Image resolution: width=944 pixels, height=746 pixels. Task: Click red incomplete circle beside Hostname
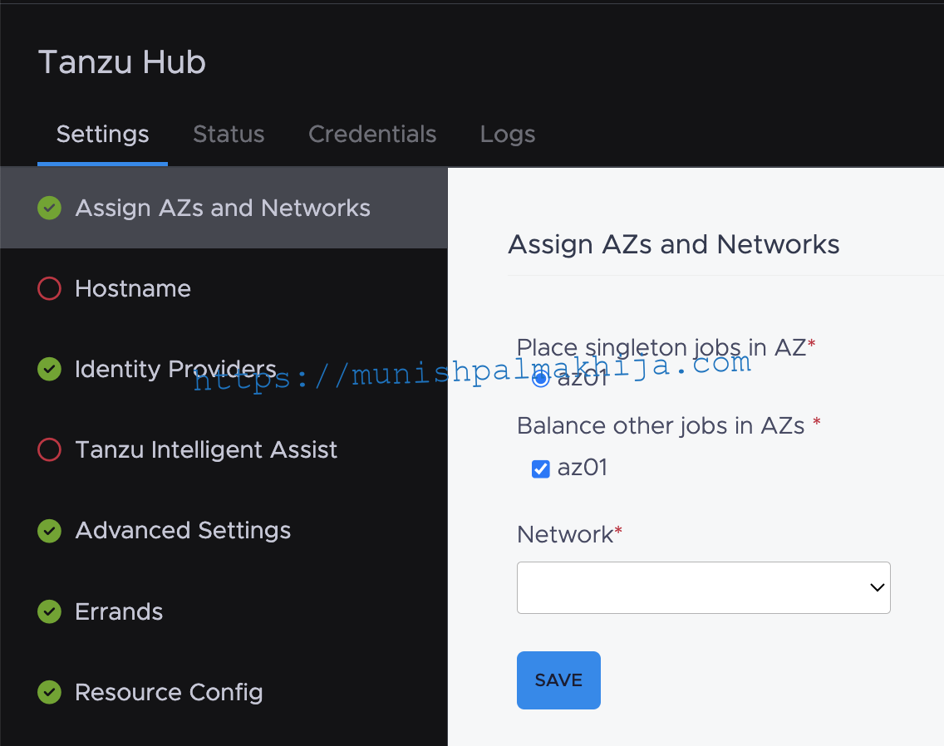(49, 288)
